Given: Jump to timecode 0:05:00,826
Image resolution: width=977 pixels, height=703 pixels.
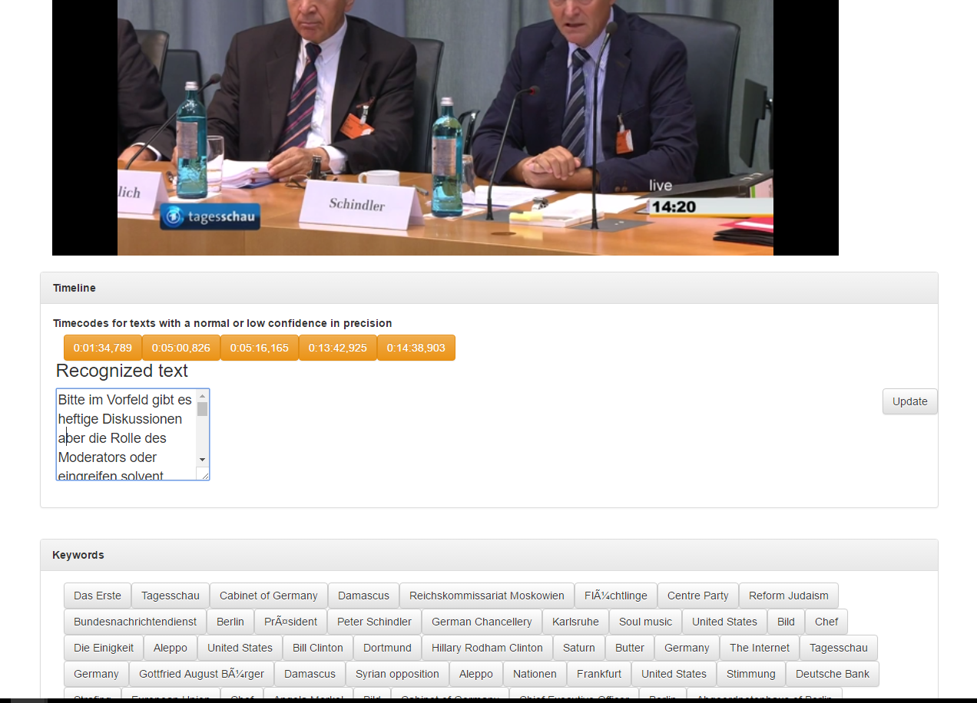Looking at the screenshot, I should pyautogui.click(x=181, y=348).
